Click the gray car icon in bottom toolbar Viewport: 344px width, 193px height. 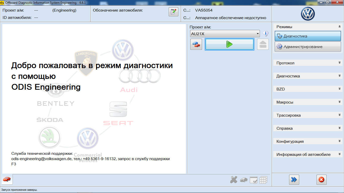point(244,180)
